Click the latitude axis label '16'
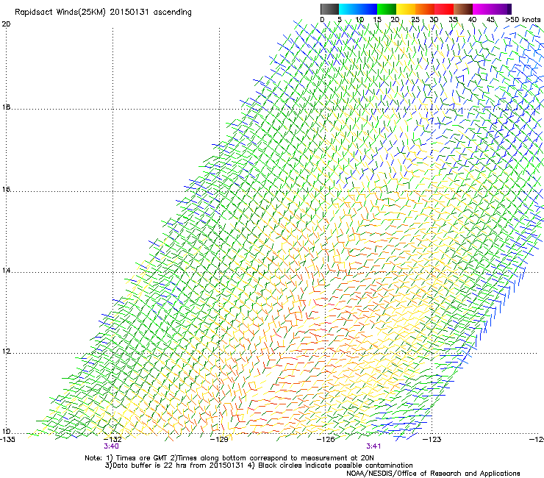The height and width of the screenshot is (478, 544). pyautogui.click(x=6, y=190)
